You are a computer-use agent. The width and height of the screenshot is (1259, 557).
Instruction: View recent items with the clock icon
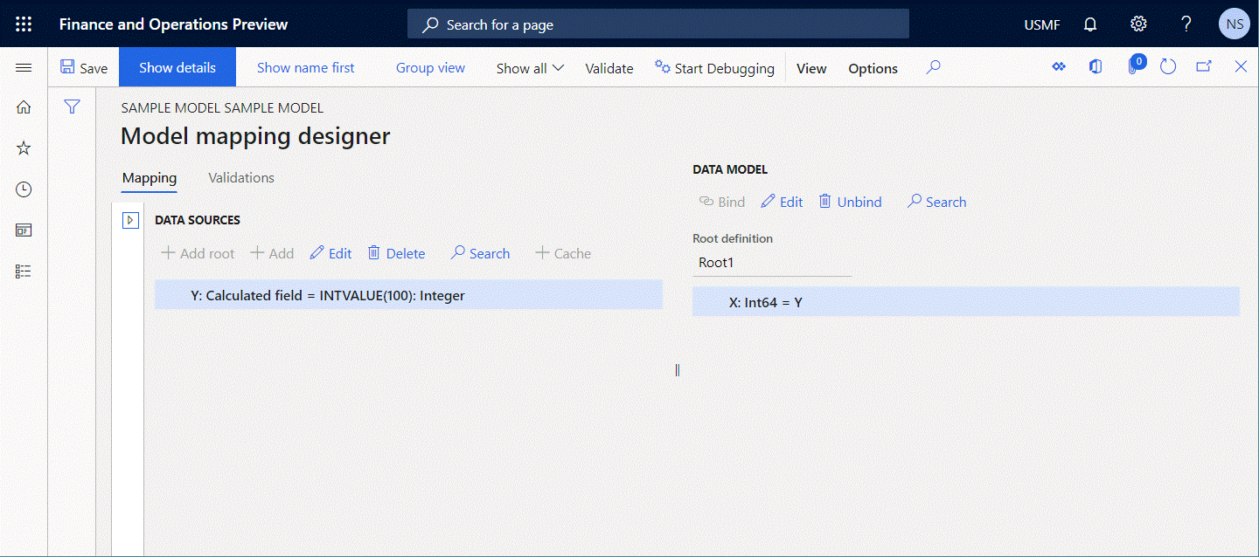click(23, 189)
